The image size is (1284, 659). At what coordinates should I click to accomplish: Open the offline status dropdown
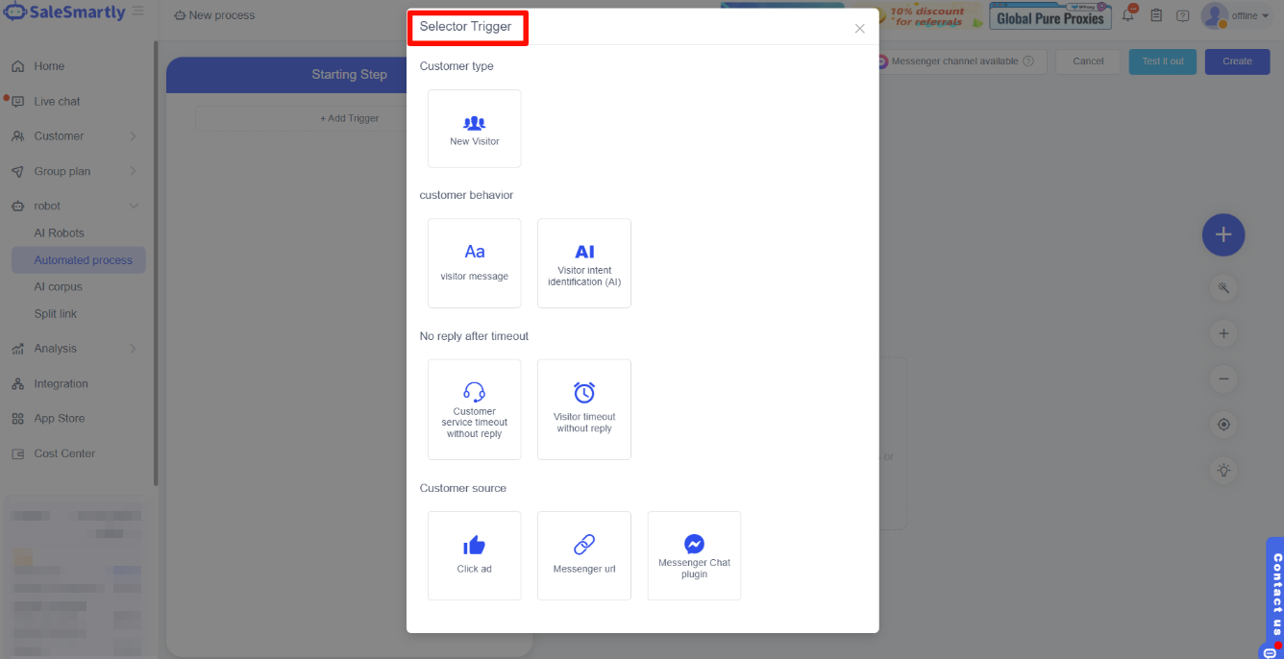1250,15
